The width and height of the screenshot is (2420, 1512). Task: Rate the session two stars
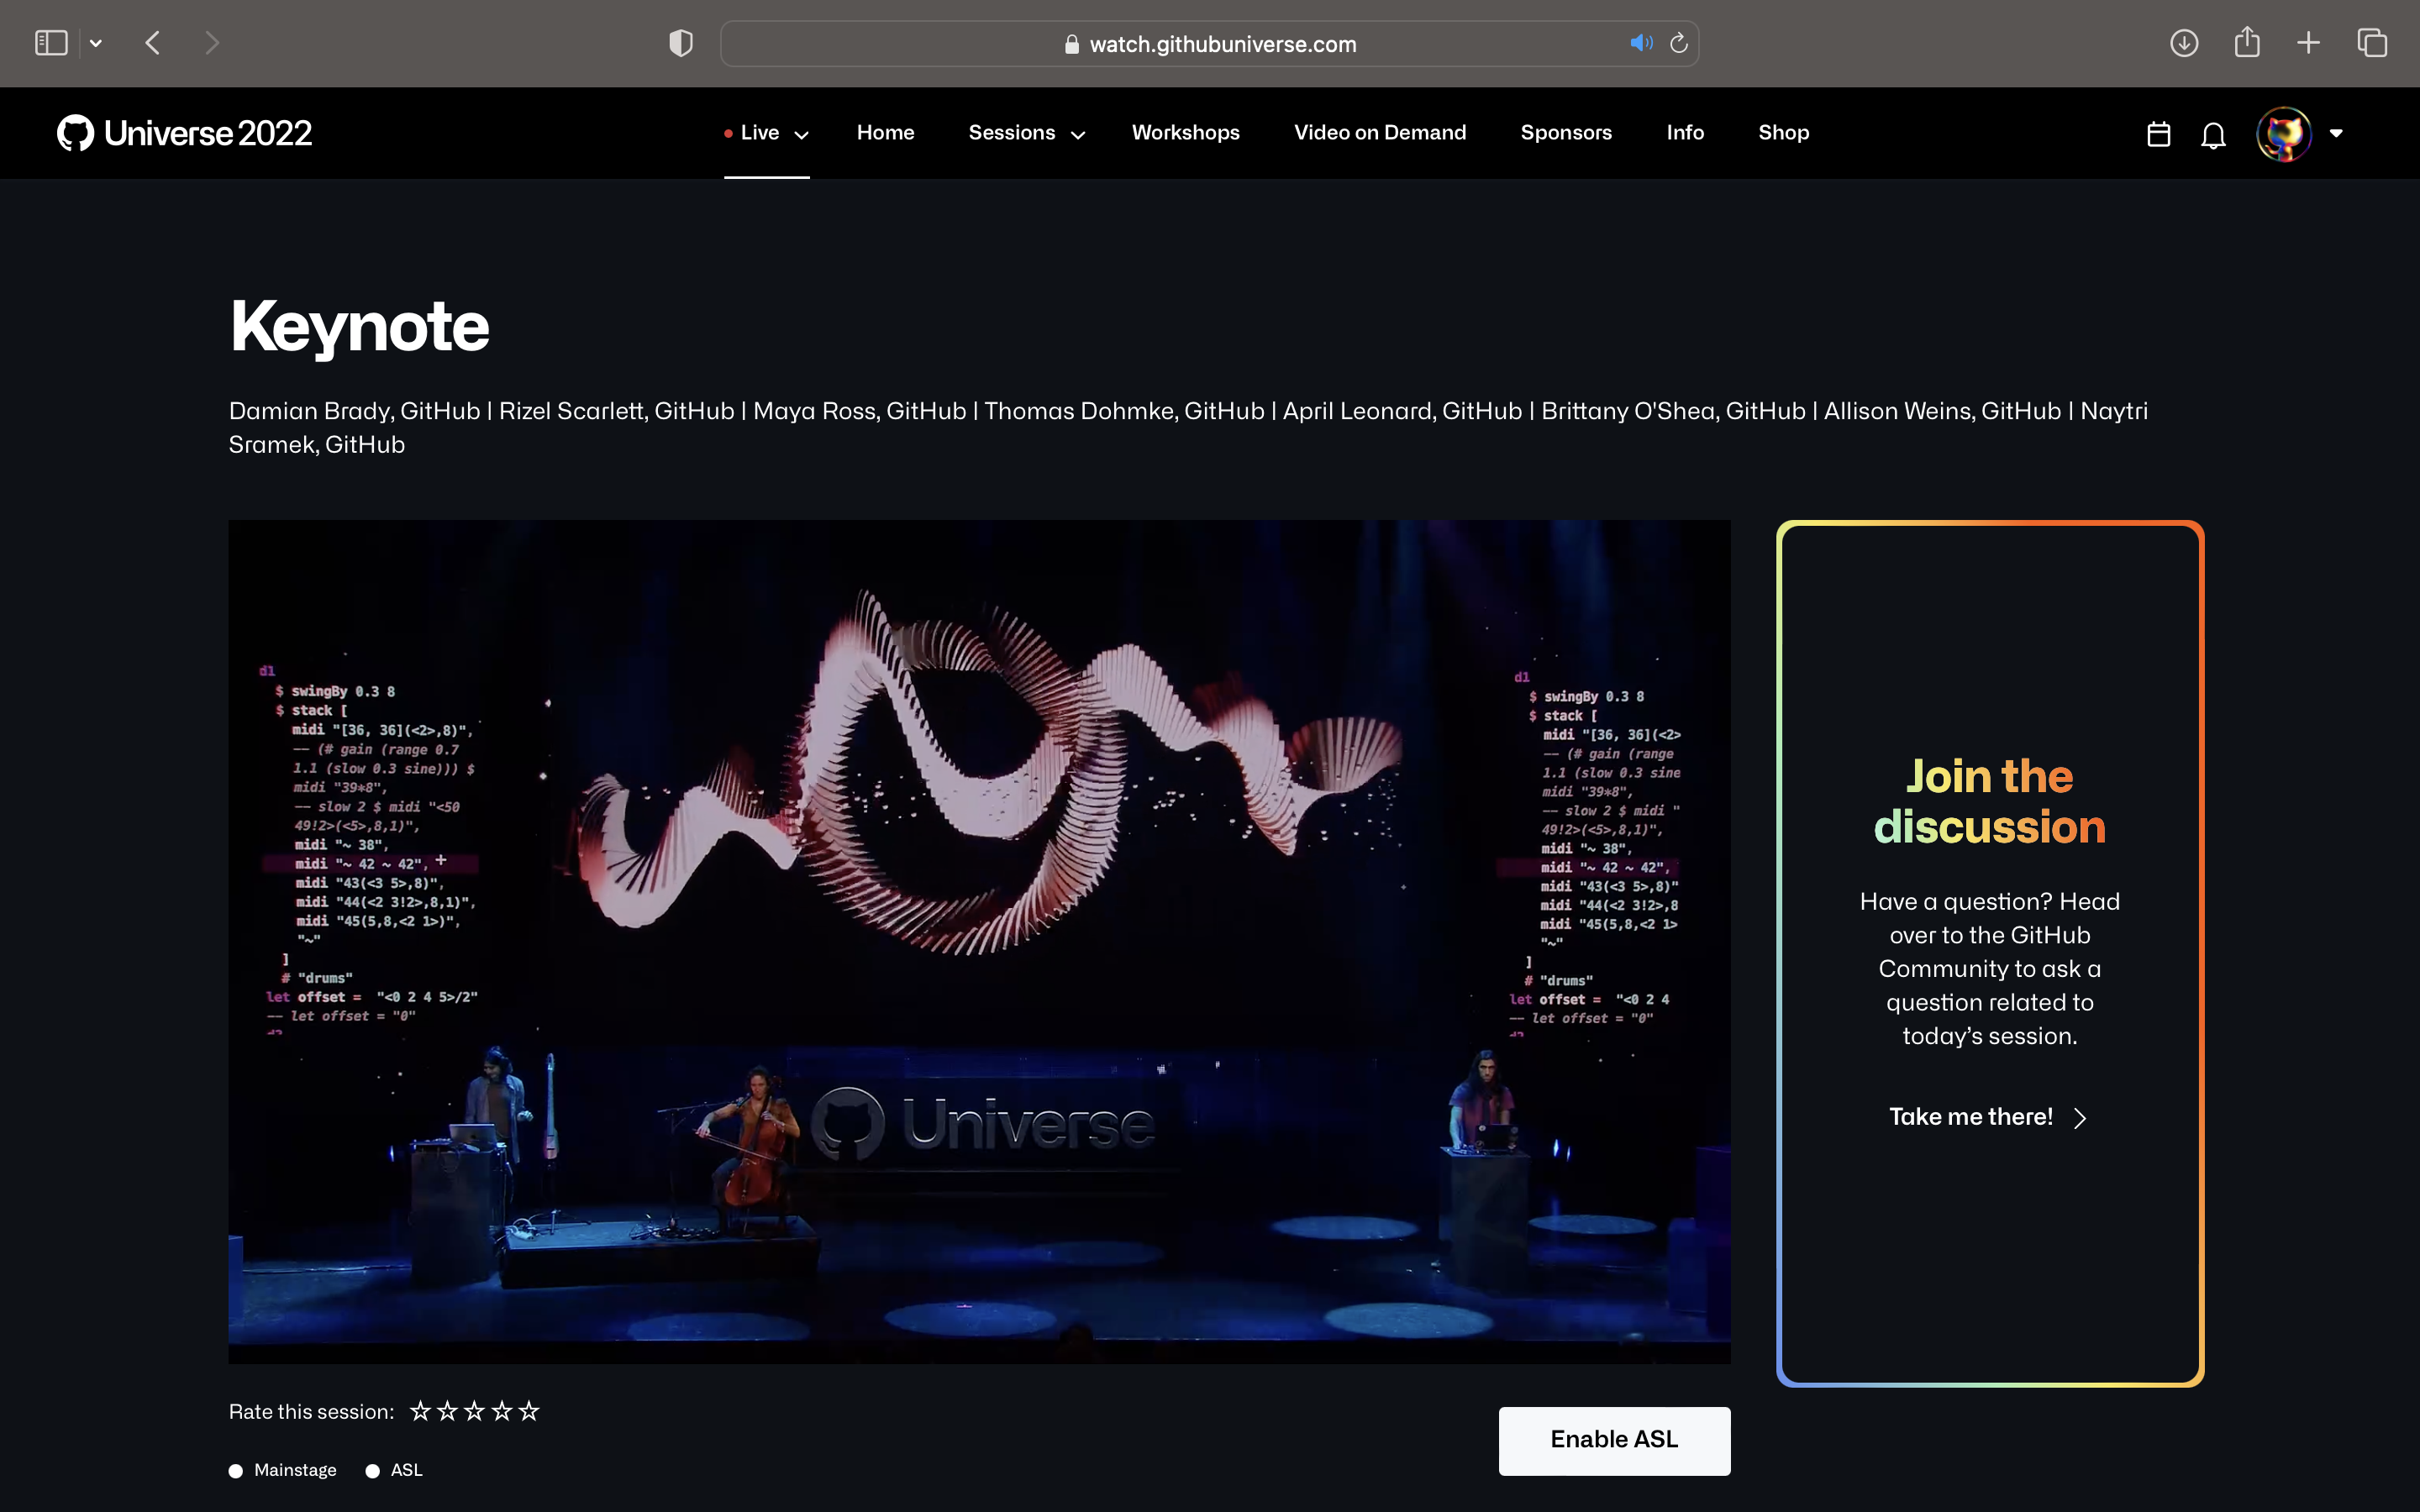[447, 1411]
